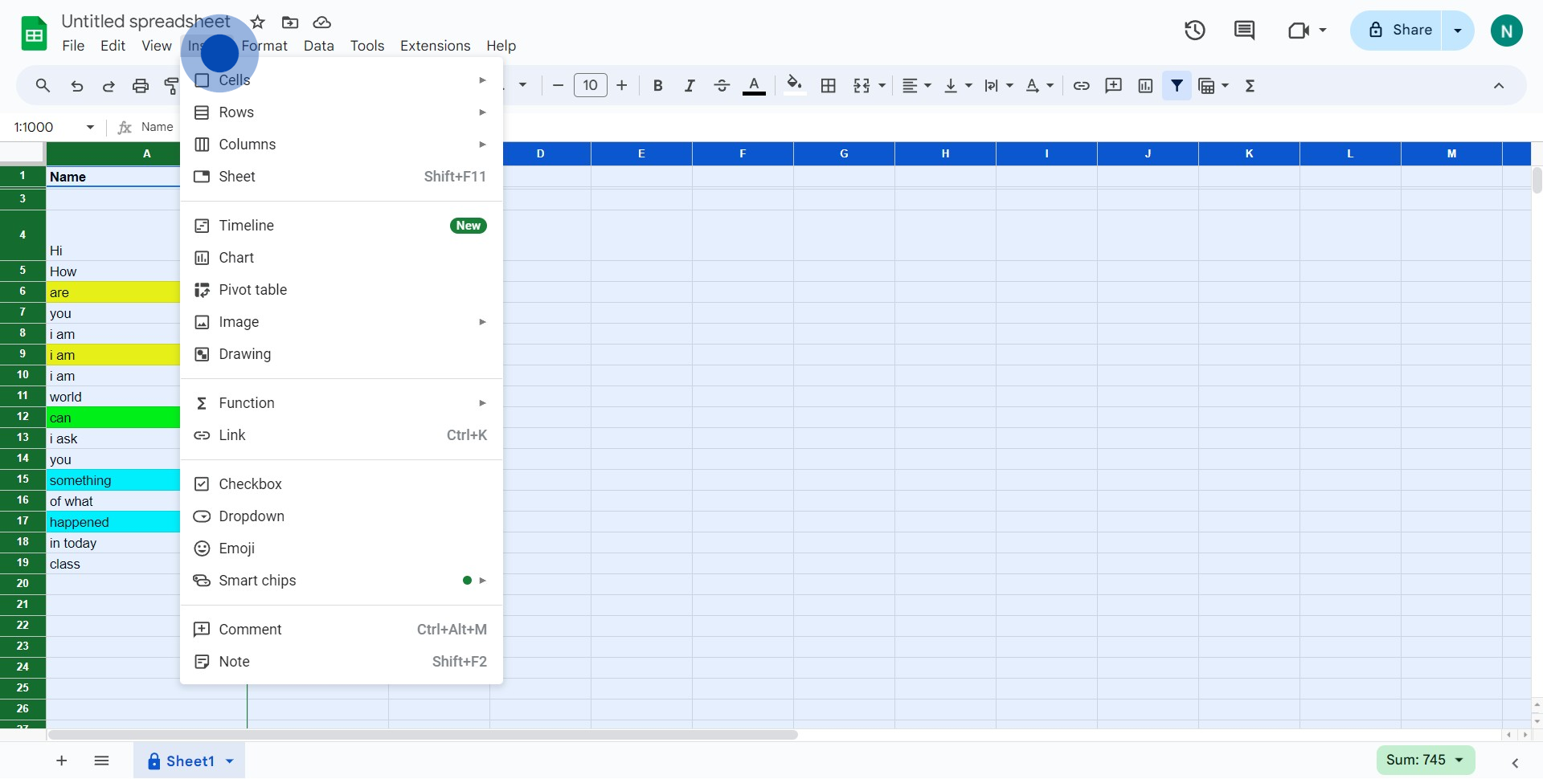Click the undo arrow icon
1543x779 pixels.
[77, 86]
